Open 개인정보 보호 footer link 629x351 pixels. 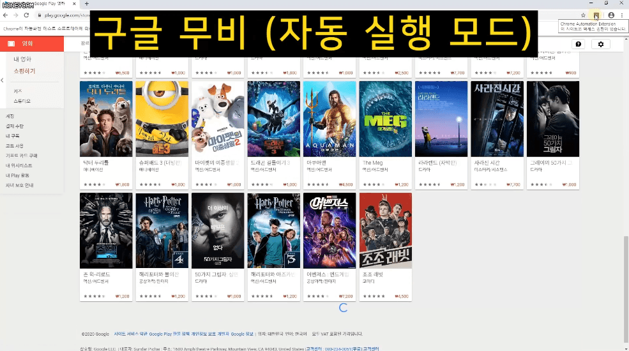tap(203, 334)
